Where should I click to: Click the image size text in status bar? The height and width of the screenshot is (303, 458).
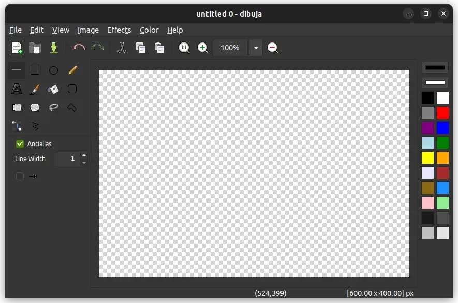(x=380, y=293)
